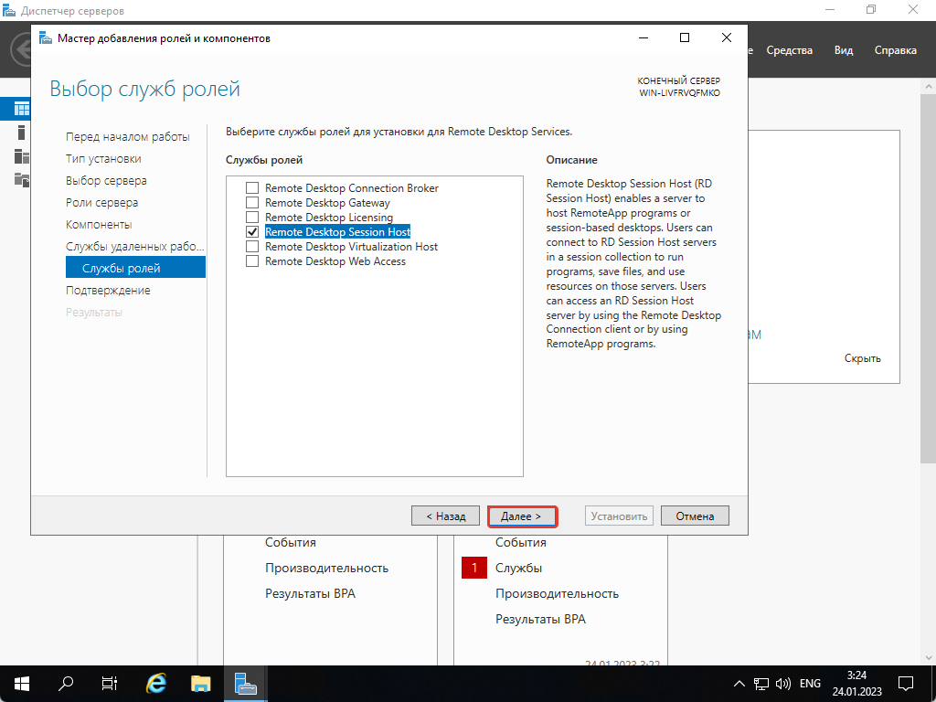The width and height of the screenshot is (936, 702).
Task: Open the notification center icon
Action: click(905, 683)
